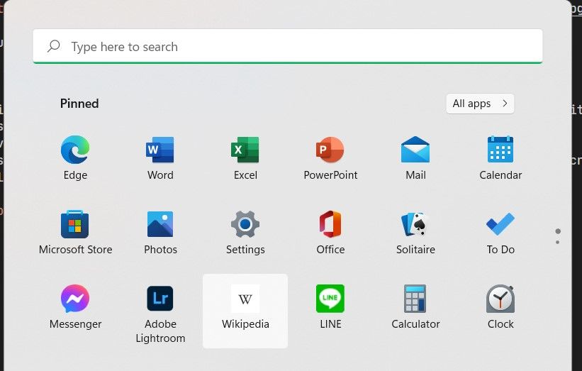Launch the Office app
The width and height of the screenshot is (582, 371).
tap(330, 224)
